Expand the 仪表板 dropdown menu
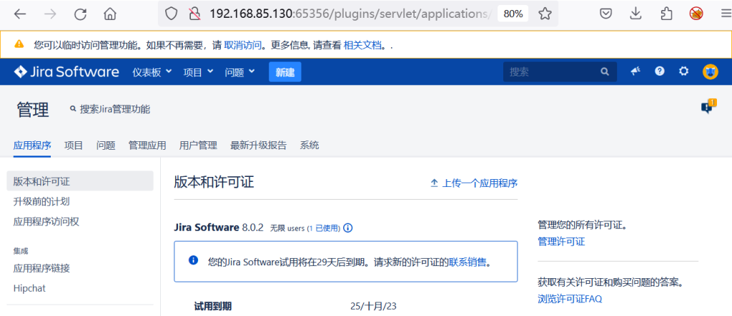 click(152, 72)
